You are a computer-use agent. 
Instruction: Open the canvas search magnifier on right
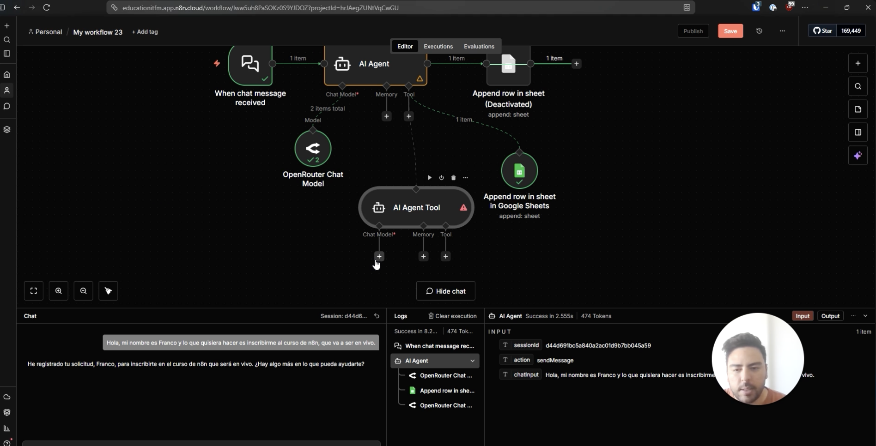tap(858, 86)
